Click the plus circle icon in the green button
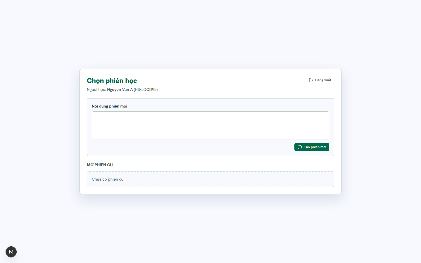Screen dimensions: 421x263 (x=300, y=147)
